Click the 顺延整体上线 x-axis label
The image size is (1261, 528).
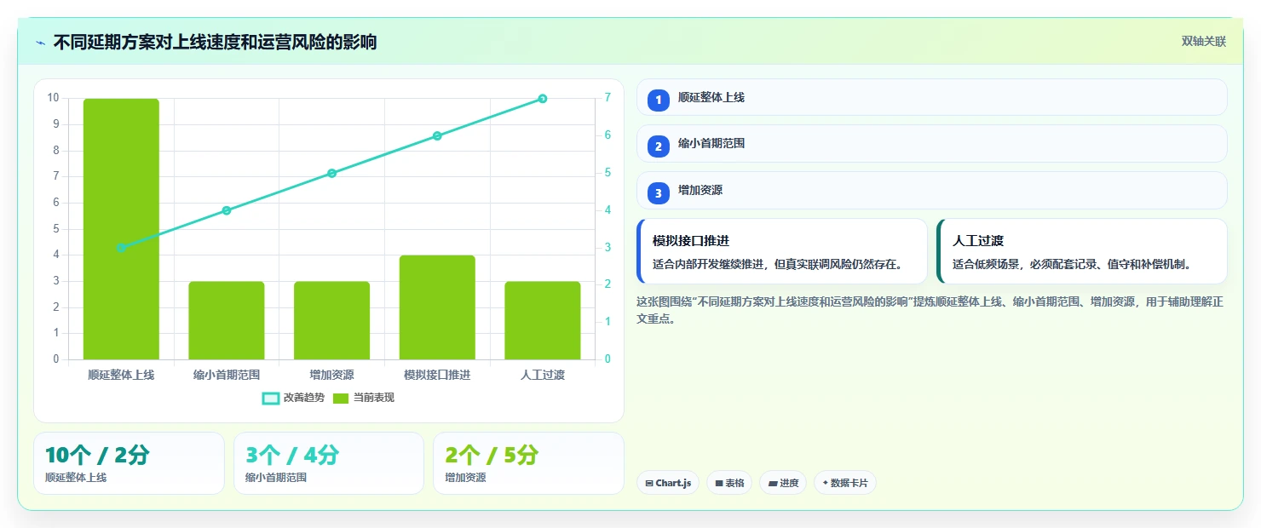click(x=121, y=375)
